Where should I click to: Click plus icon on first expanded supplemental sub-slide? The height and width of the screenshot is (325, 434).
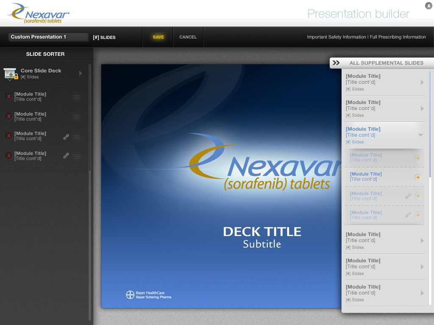(x=418, y=158)
